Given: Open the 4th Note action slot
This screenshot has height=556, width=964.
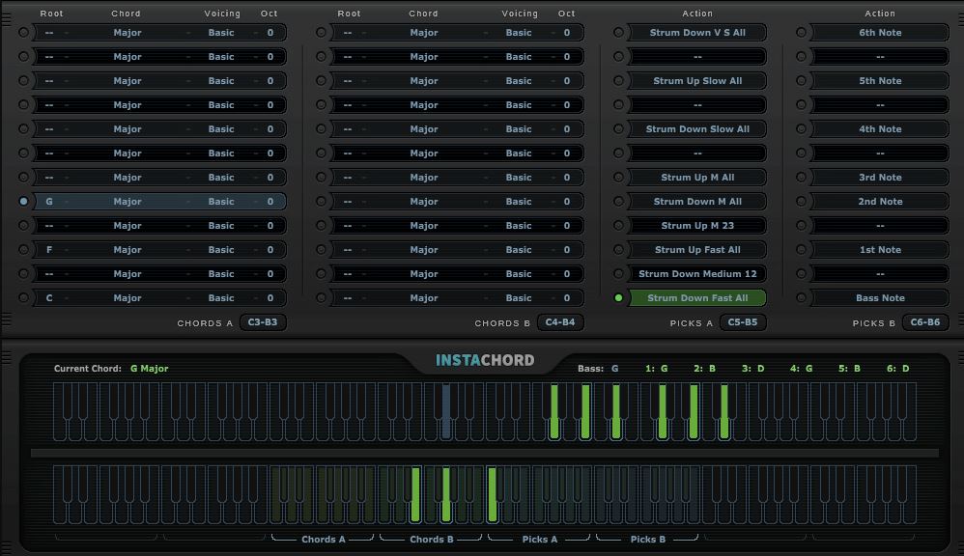Looking at the screenshot, I should 880,129.
